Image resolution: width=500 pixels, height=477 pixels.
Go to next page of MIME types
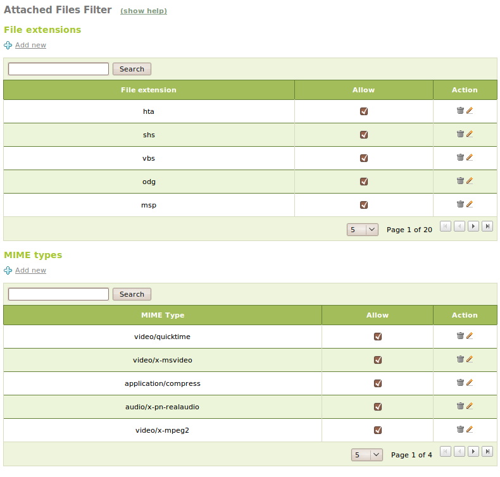point(473,452)
